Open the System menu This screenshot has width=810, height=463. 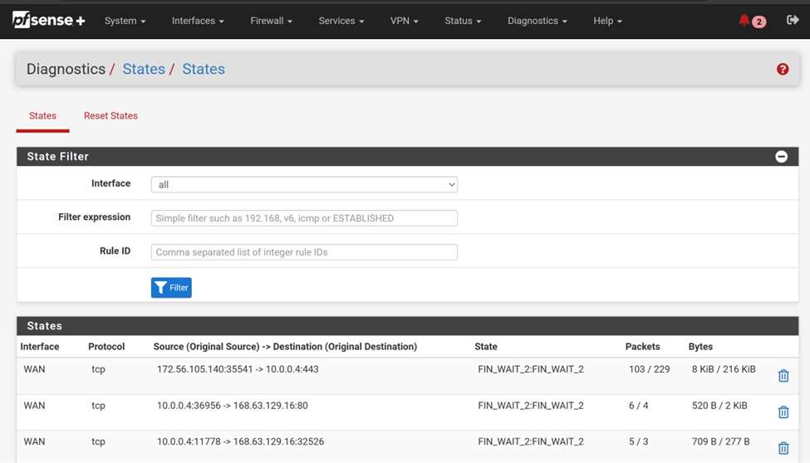pyautogui.click(x=125, y=21)
